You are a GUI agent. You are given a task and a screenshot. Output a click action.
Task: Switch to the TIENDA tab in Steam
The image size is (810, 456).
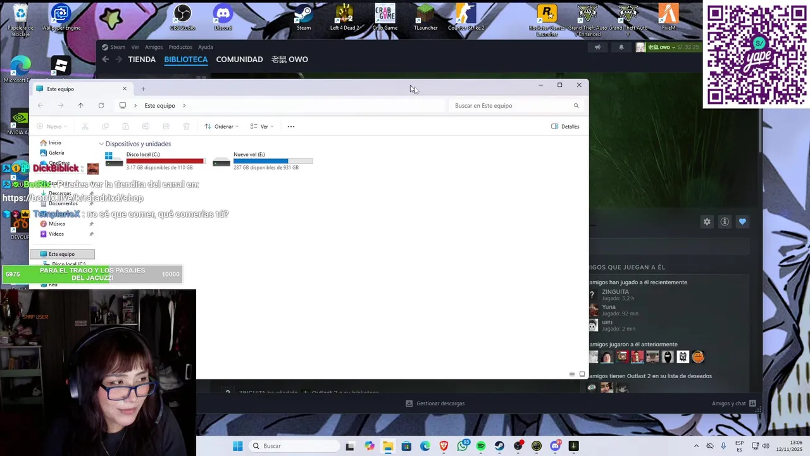142,60
